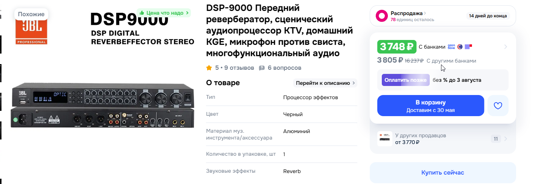Click the 'О товаре' heading
The image size is (538, 184).
(223, 83)
